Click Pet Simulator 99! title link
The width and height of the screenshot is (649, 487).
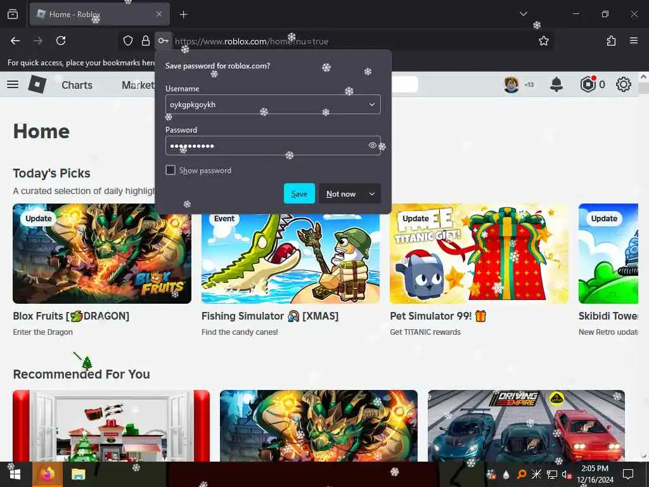point(438,316)
